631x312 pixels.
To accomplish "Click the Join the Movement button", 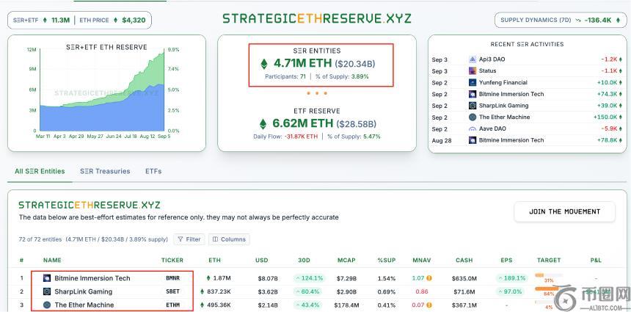I will [564, 211].
